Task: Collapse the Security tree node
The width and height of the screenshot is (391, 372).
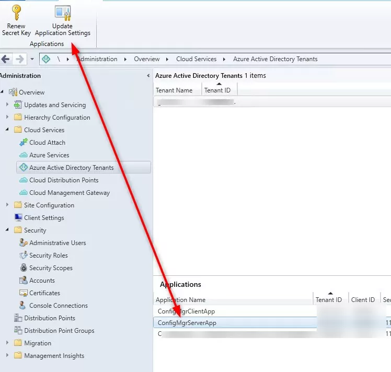Action: 7,230
